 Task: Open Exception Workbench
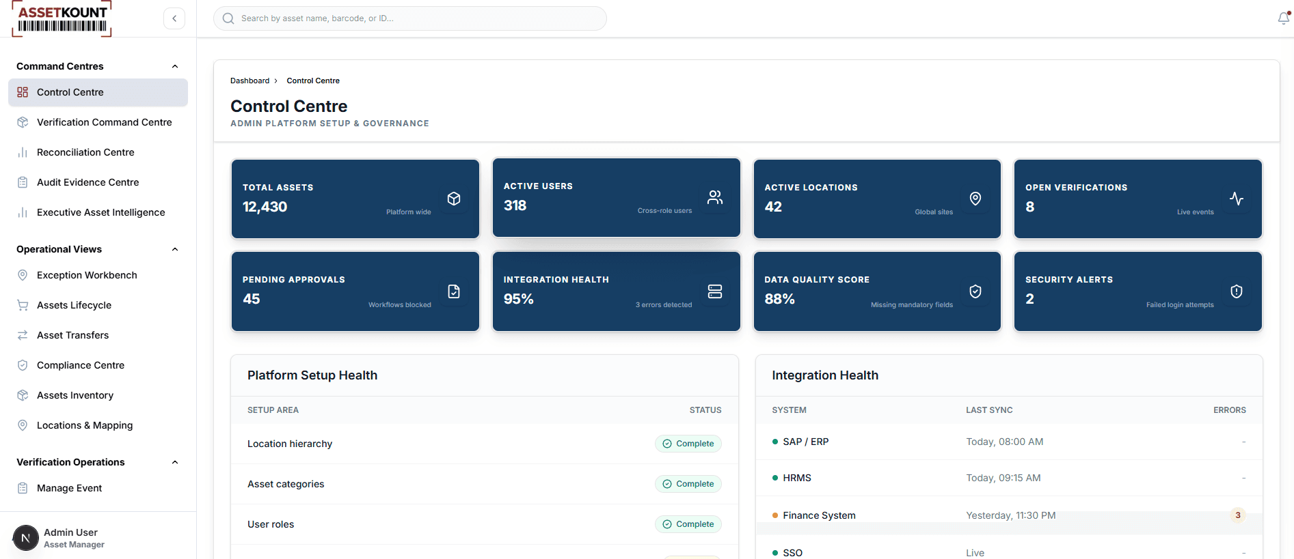(x=98, y=275)
